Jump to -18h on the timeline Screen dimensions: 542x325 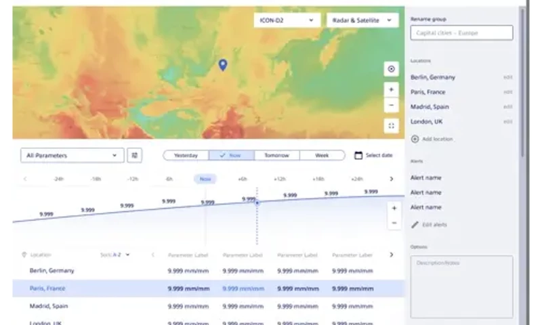click(96, 179)
